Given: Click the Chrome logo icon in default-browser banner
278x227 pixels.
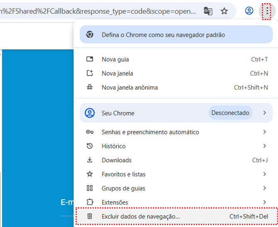Looking at the screenshot, I should pos(90,35).
